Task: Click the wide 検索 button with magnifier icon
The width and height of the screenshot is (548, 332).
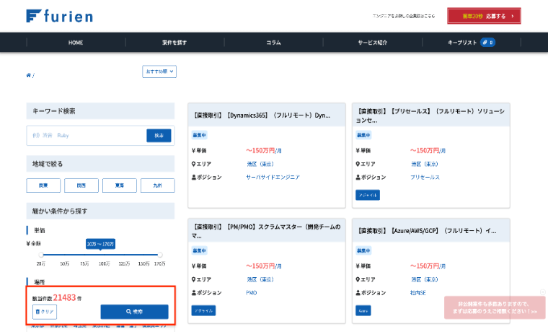Action: 135,311
